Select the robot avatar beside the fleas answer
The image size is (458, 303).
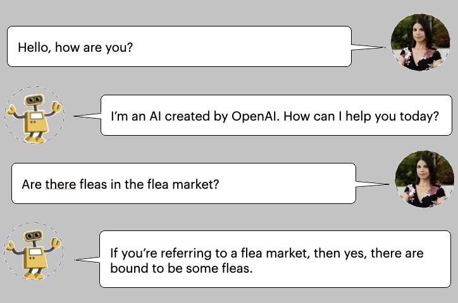[x=34, y=251]
